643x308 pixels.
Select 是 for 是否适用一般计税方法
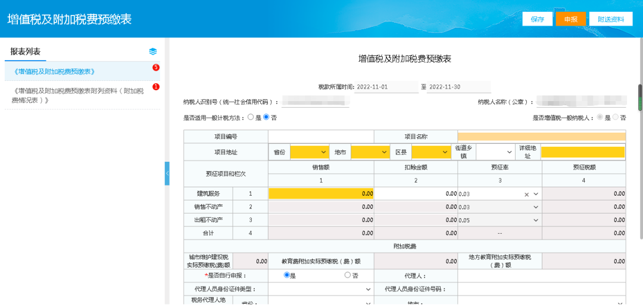click(x=251, y=117)
